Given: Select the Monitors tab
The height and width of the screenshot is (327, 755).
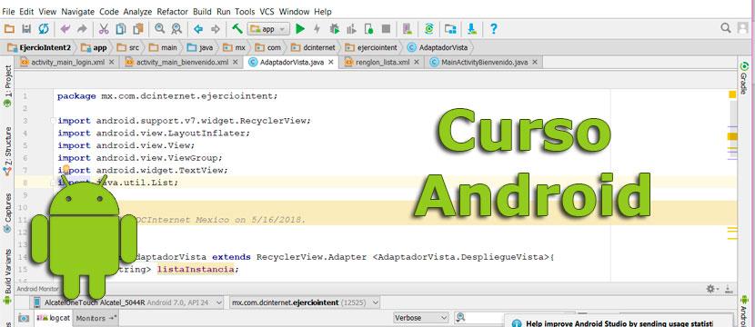Looking at the screenshot, I should click(96, 318).
